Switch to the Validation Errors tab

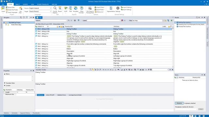tap(61, 95)
